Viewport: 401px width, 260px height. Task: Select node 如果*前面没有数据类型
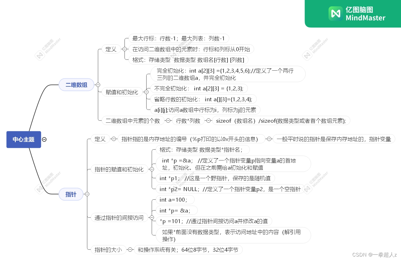click(x=233, y=235)
